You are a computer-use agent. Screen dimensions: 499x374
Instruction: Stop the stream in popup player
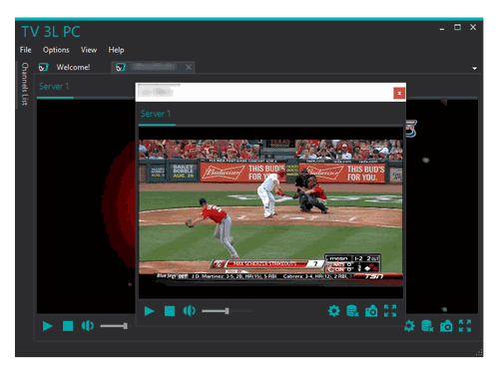coord(170,311)
